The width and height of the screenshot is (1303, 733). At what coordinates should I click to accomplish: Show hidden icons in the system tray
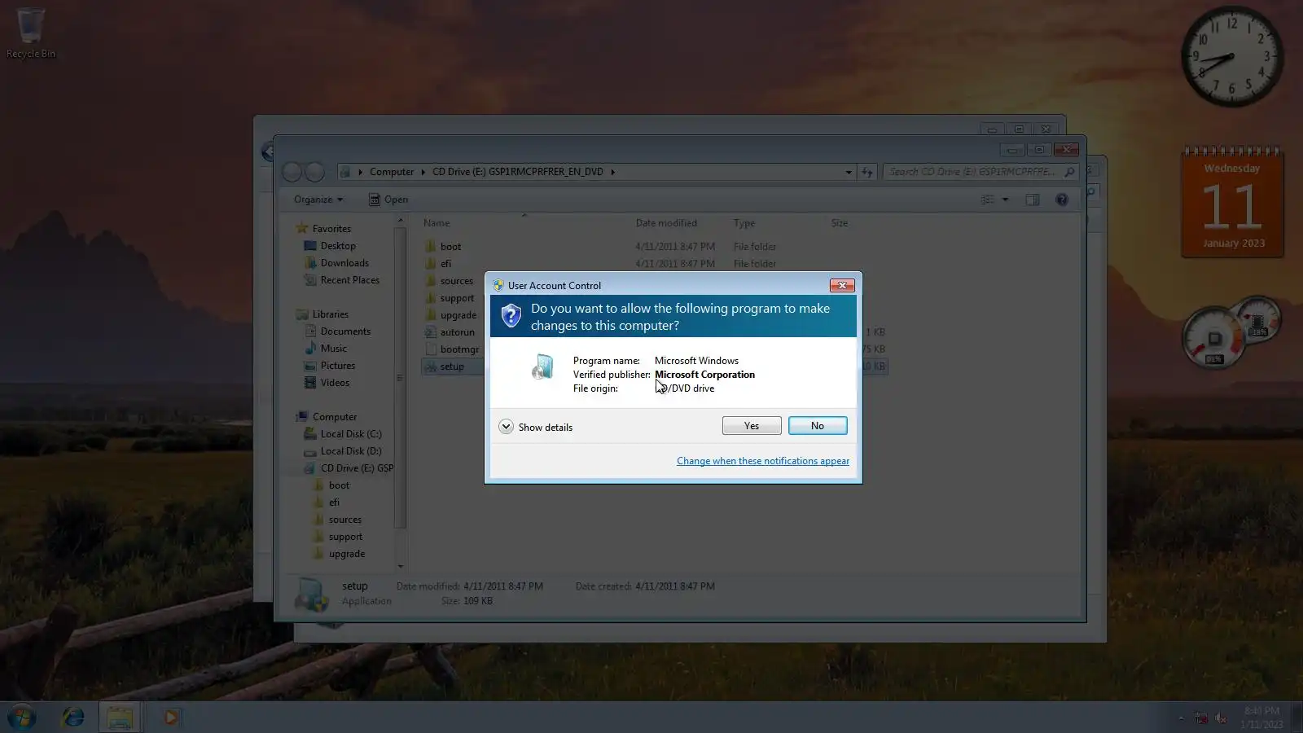pyautogui.click(x=1181, y=718)
